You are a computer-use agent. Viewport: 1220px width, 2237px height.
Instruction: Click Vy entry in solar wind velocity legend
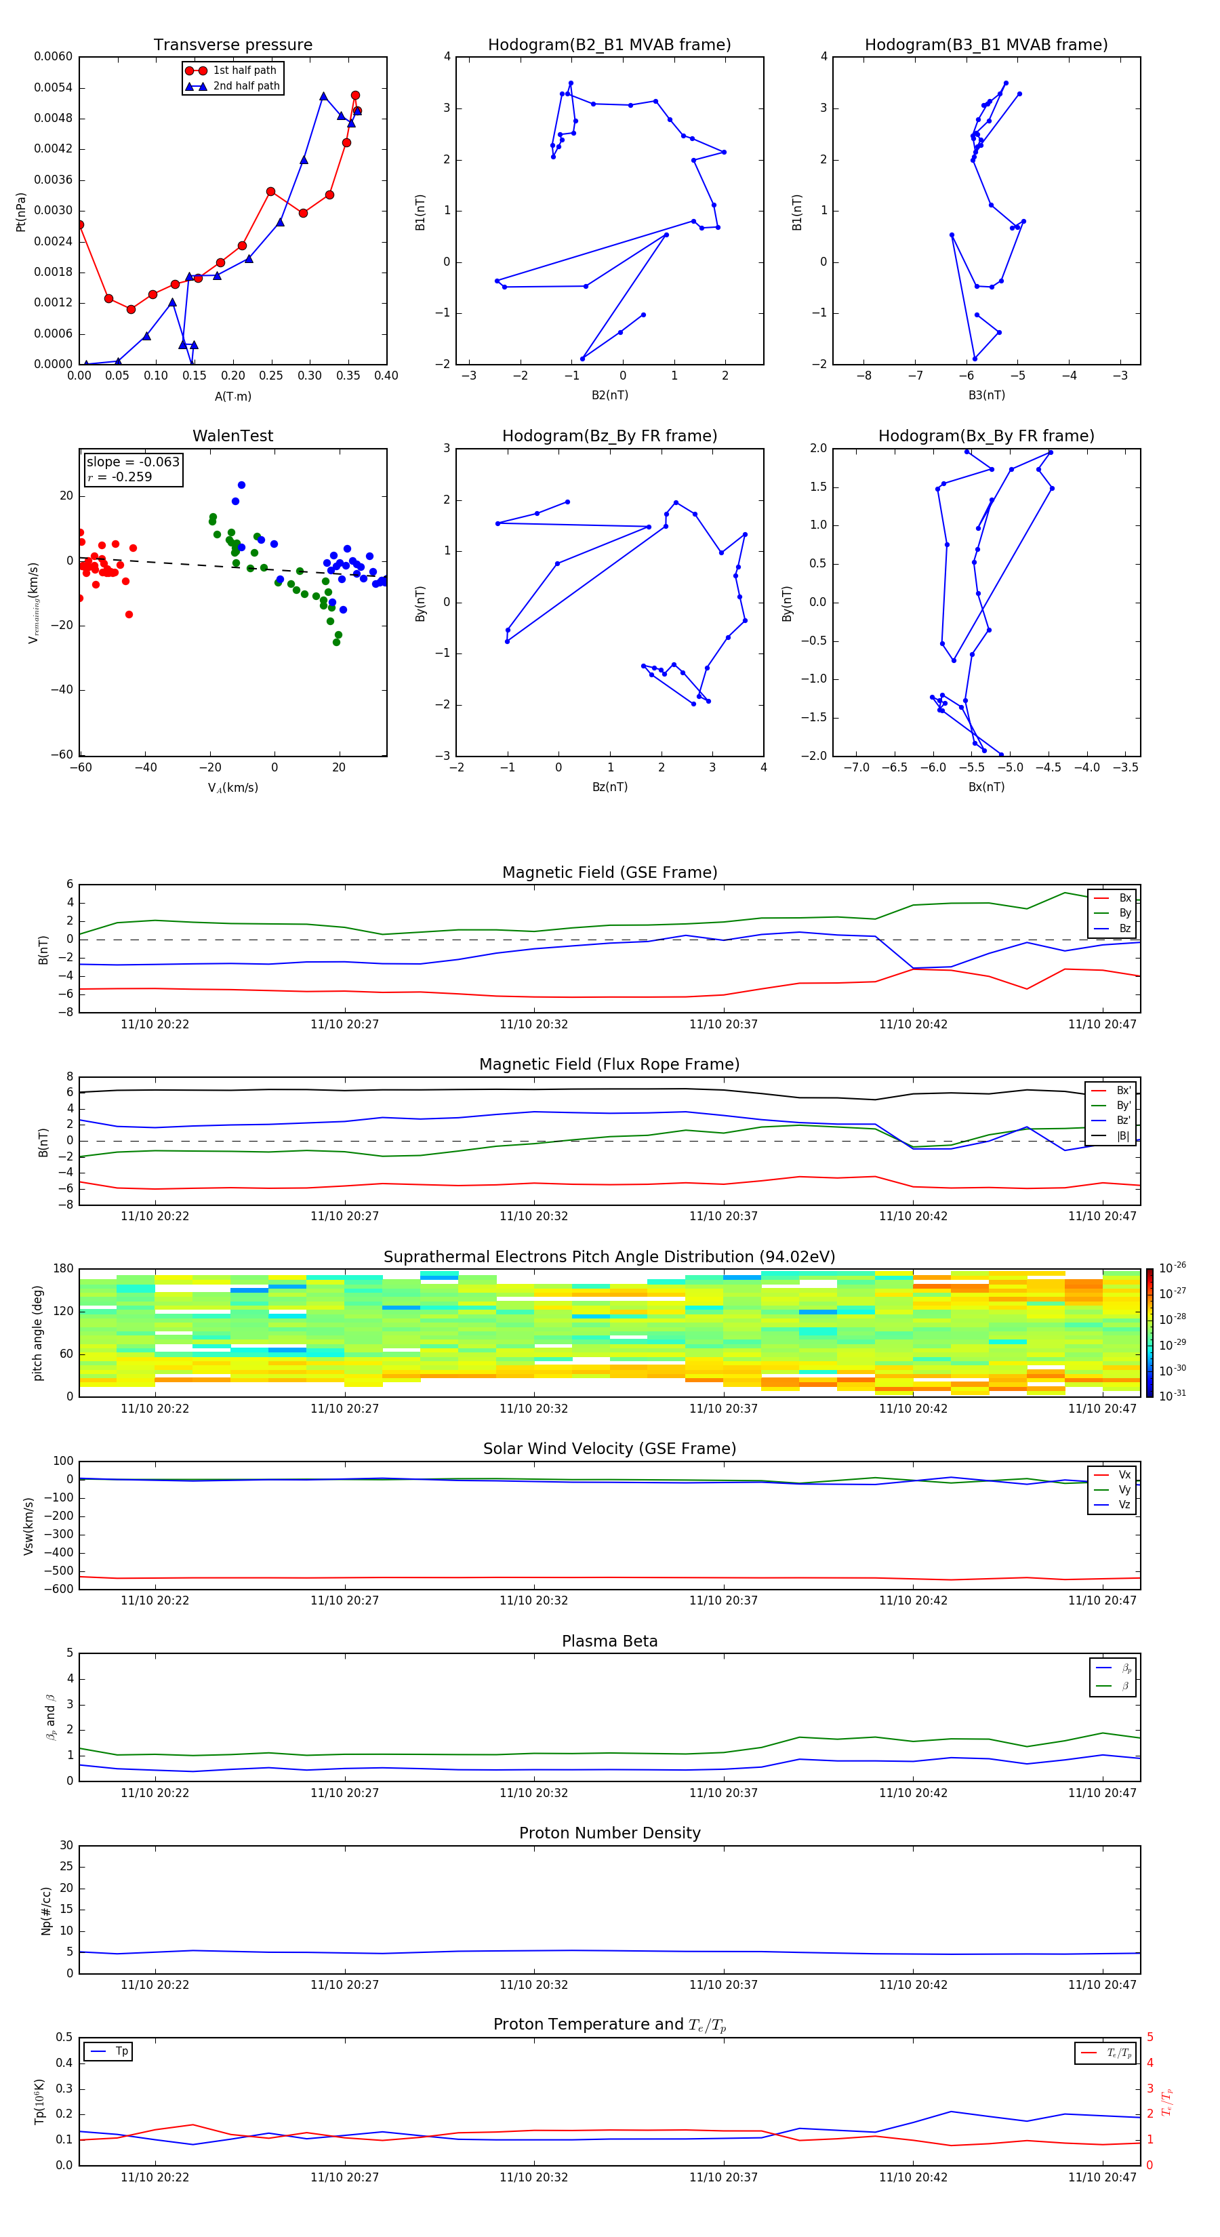point(1113,1489)
